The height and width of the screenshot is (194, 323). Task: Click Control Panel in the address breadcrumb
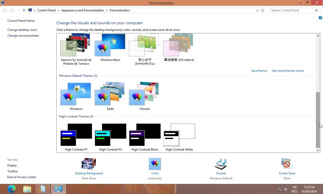point(46,10)
